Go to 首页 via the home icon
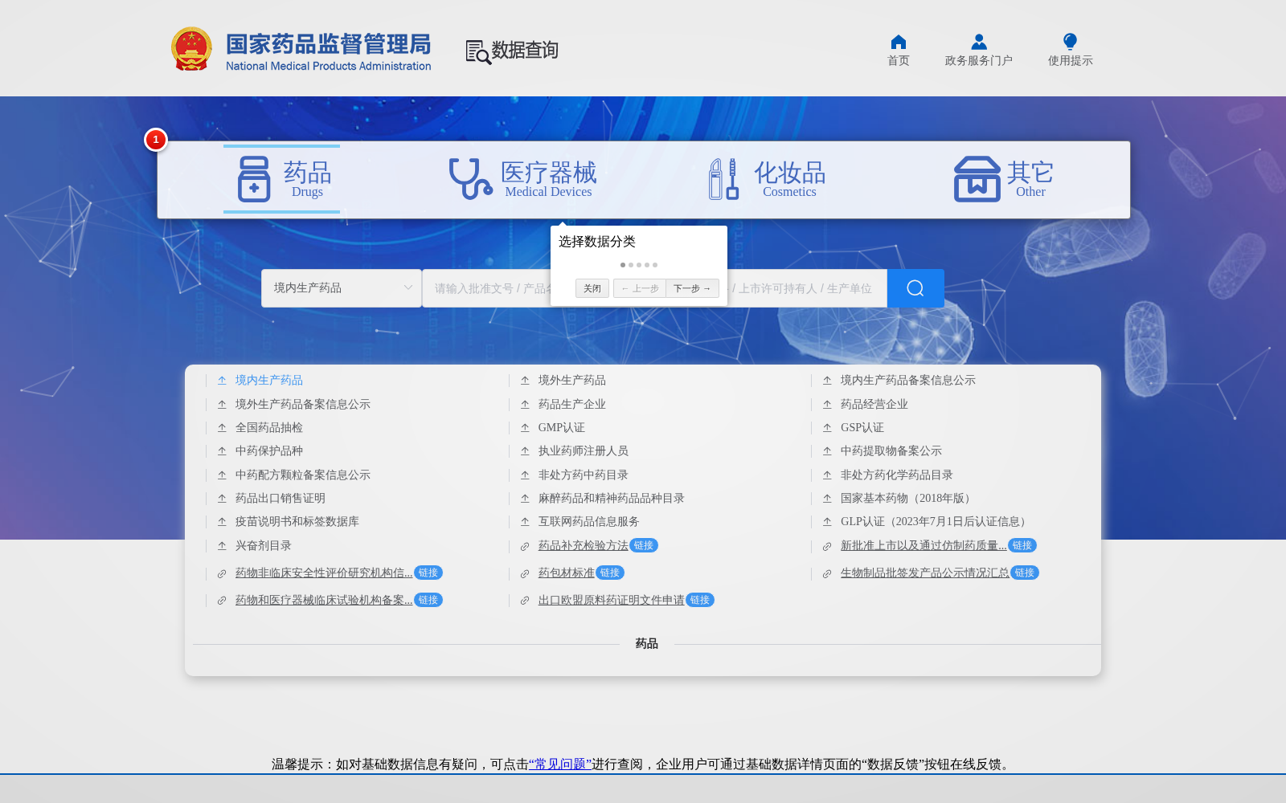This screenshot has height=803, width=1286. pyautogui.click(x=899, y=42)
